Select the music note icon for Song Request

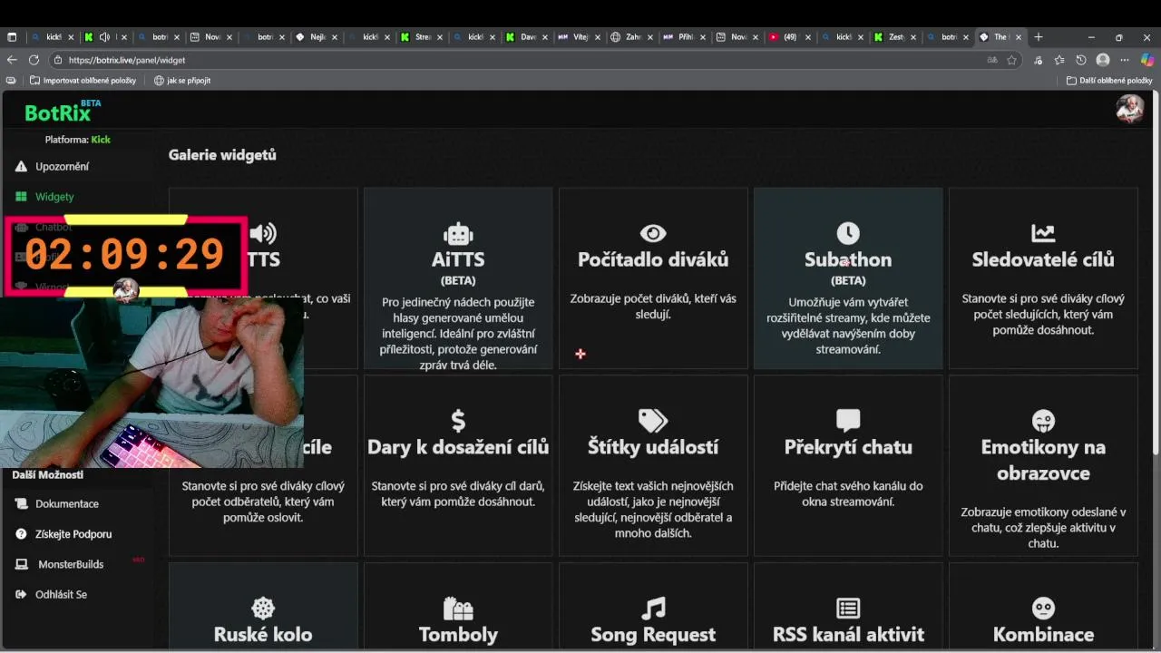pyautogui.click(x=653, y=608)
